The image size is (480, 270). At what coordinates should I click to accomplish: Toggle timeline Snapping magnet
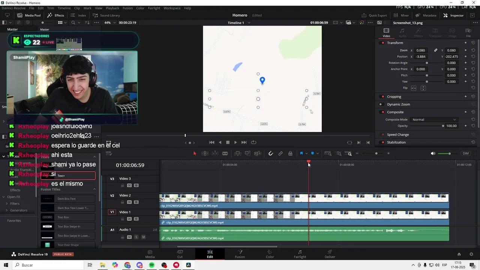tap(271, 153)
